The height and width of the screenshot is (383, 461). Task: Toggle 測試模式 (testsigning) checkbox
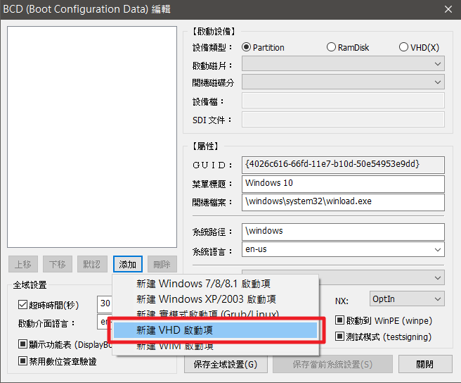(339, 337)
